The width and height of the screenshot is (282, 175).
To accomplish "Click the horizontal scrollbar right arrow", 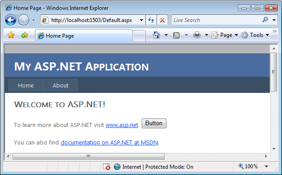I will click(266, 156).
